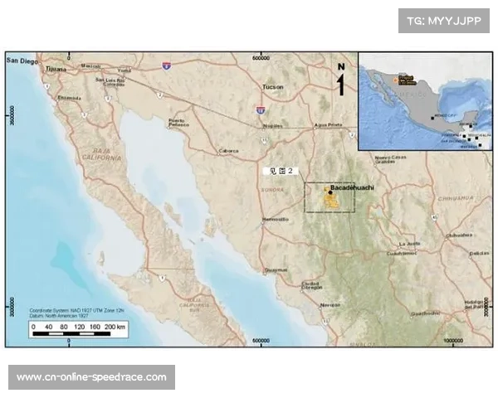Select the 'Bacadehuachi' place name
The image size is (498, 398).
(x=352, y=187)
